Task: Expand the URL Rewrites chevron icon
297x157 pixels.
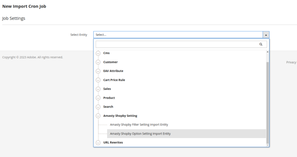Action: pyautogui.click(x=98, y=143)
